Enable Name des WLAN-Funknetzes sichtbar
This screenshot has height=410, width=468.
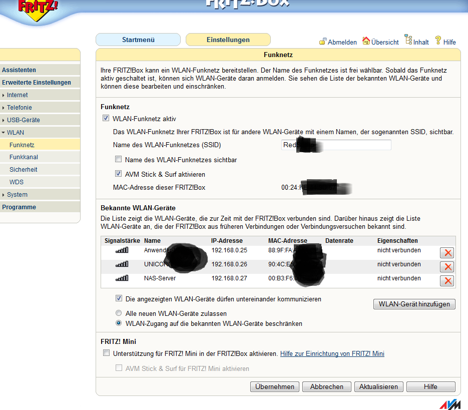pos(119,159)
